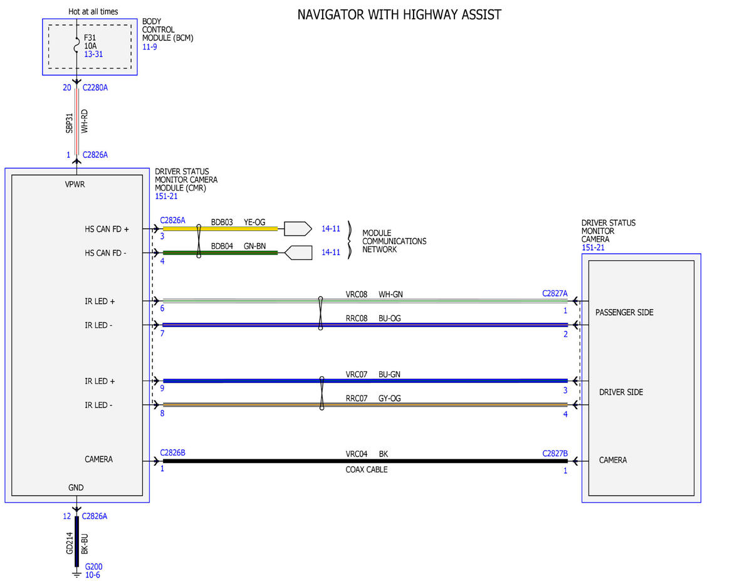The height and width of the screenshot is (581, 752).
Task: Open the G200 ground link
Action: (x=94, y=567)
